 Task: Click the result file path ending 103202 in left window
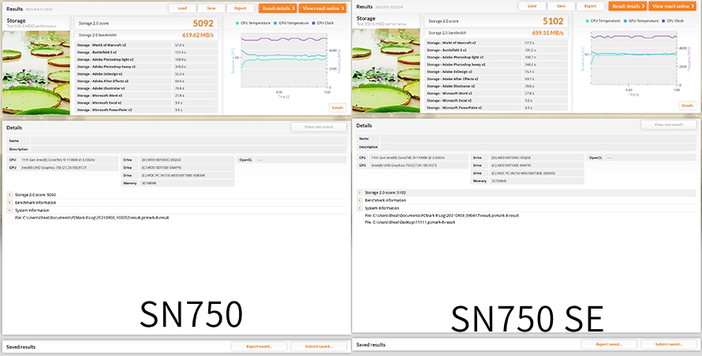[x=91, y=218]
